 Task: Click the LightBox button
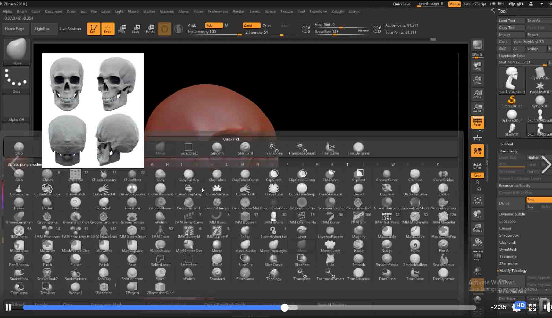(42, 29)
